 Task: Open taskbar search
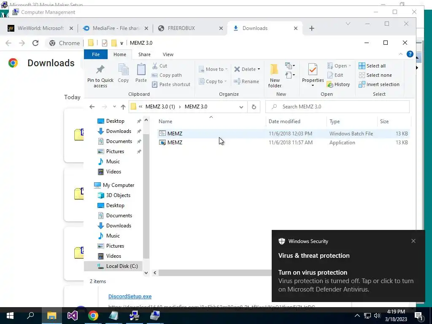pos(30,316)
